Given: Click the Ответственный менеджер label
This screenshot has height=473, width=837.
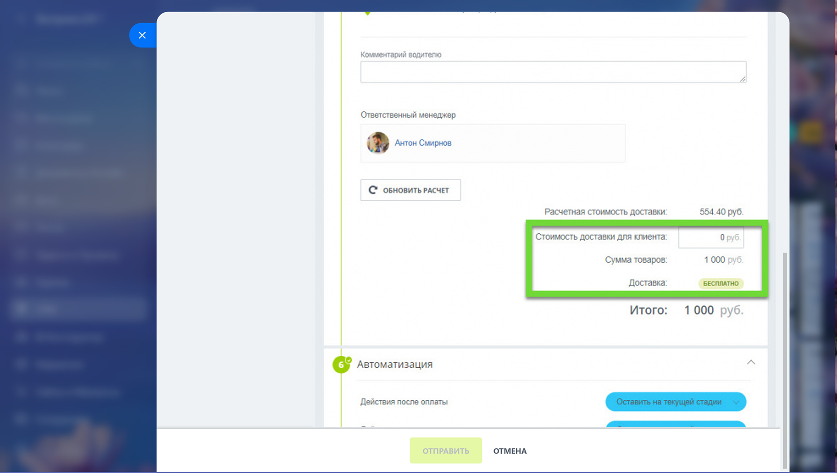Looking at the screenshot, I should pos(408,115).
